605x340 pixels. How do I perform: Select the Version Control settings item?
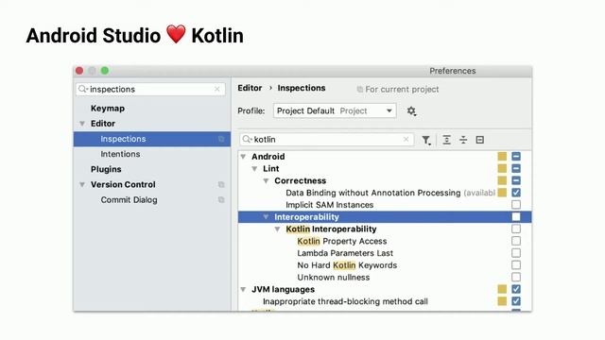(x=123, y=185)
